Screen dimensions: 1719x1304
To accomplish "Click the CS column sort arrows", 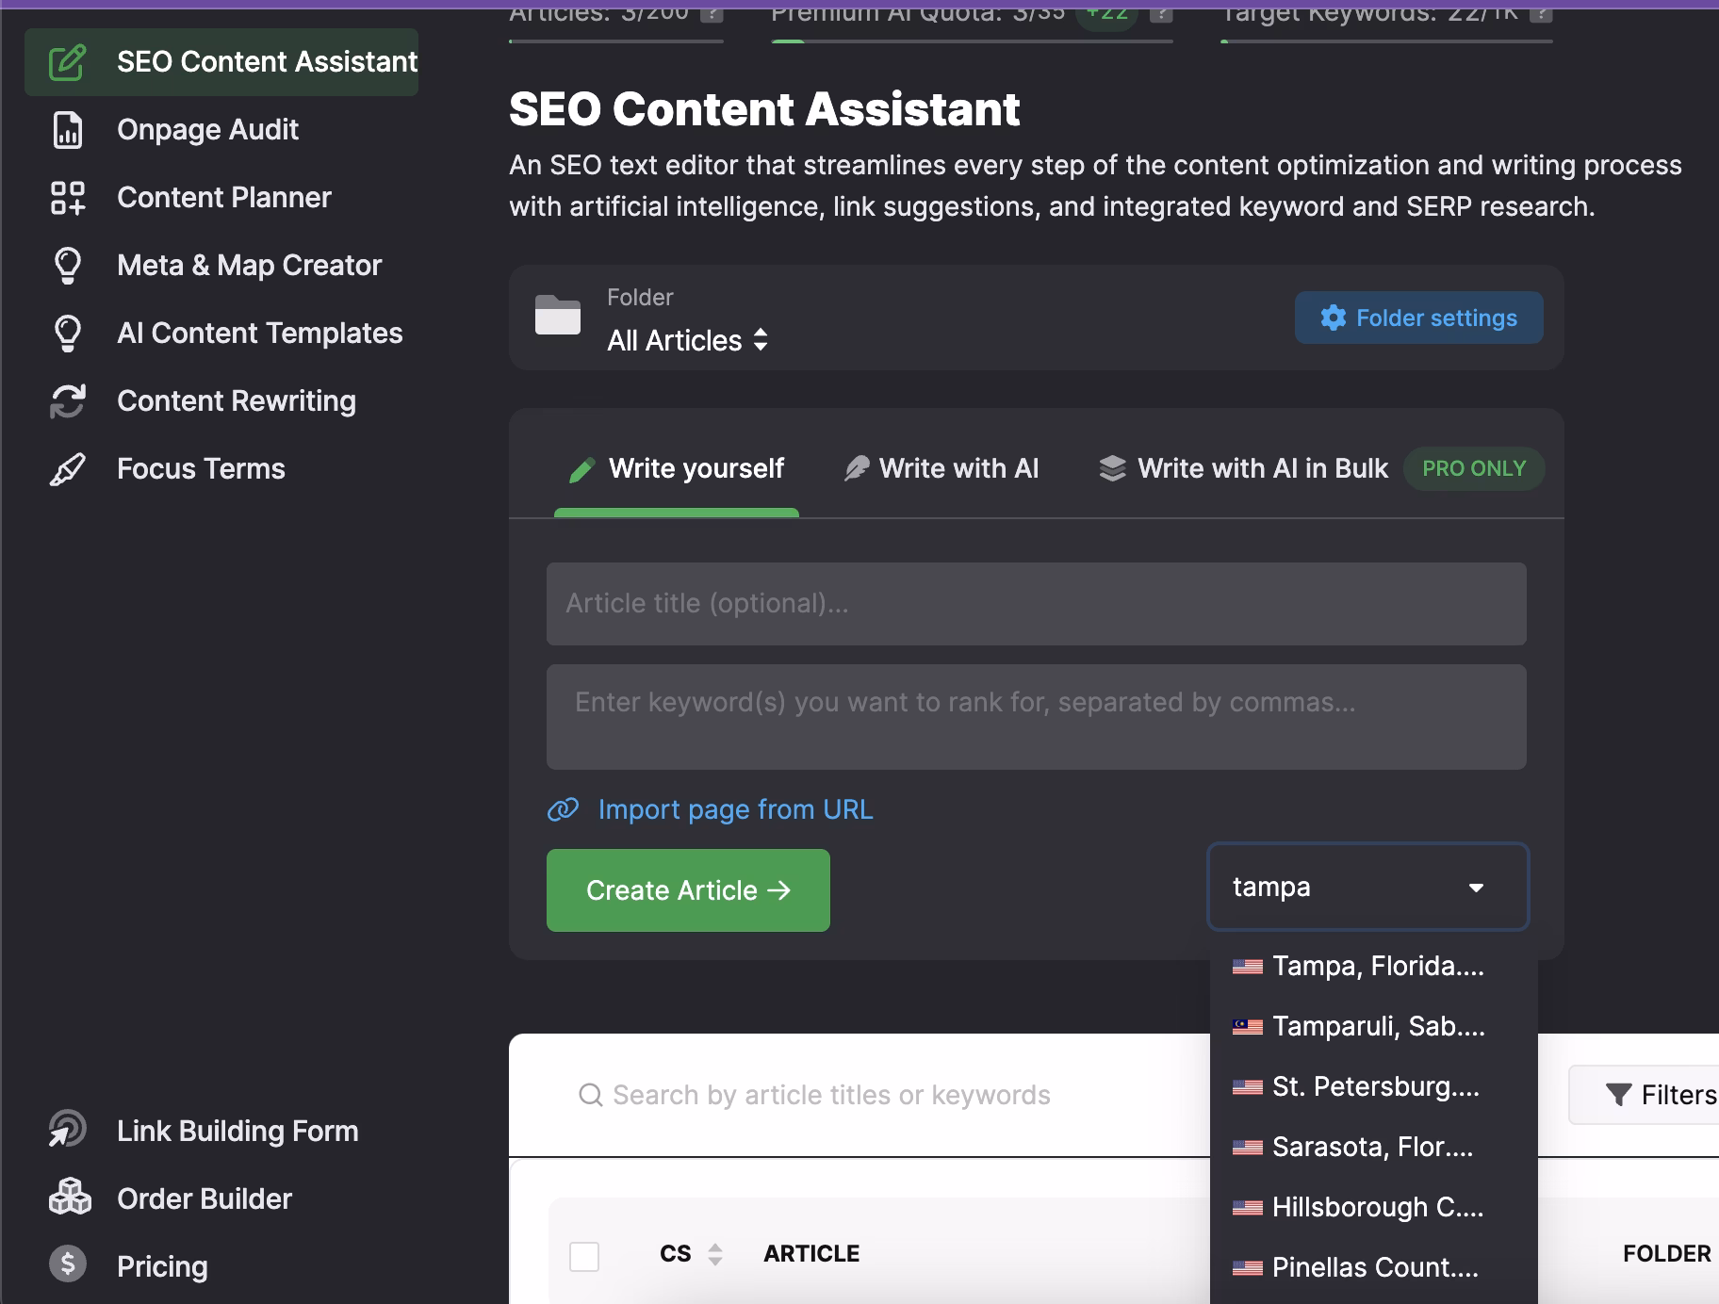I will pos(715,1254).
